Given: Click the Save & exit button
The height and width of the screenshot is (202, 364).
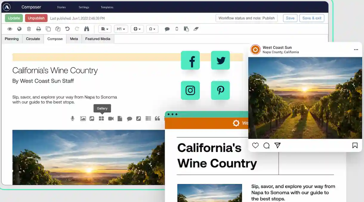Looking at the screenshot, I should point(312,18).
